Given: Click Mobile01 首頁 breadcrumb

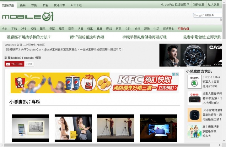Looking at the screenshot, I should click(x=13, y=45).
